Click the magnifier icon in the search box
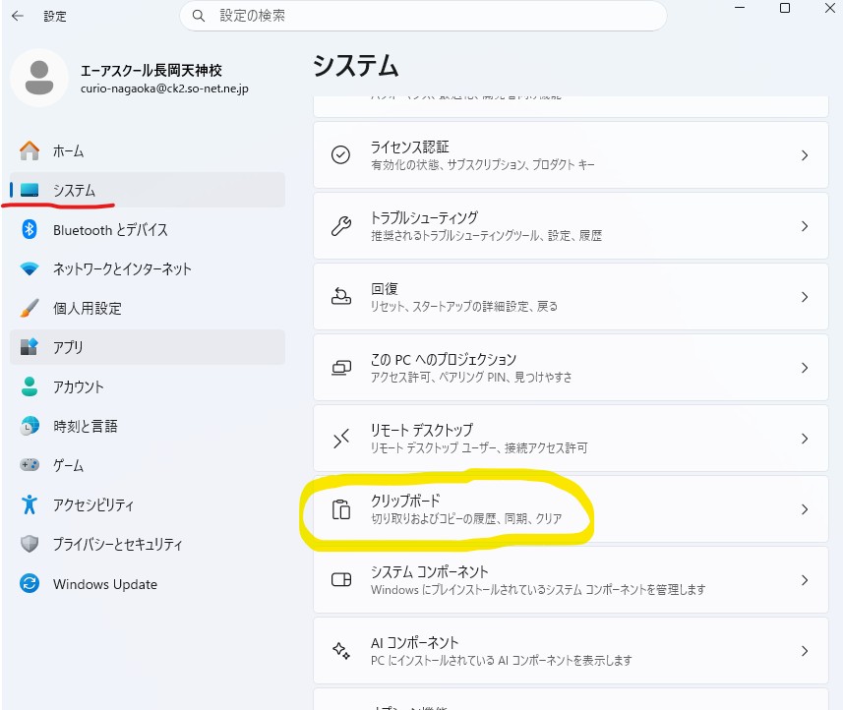Screen dimensions: 843x710 200,16
